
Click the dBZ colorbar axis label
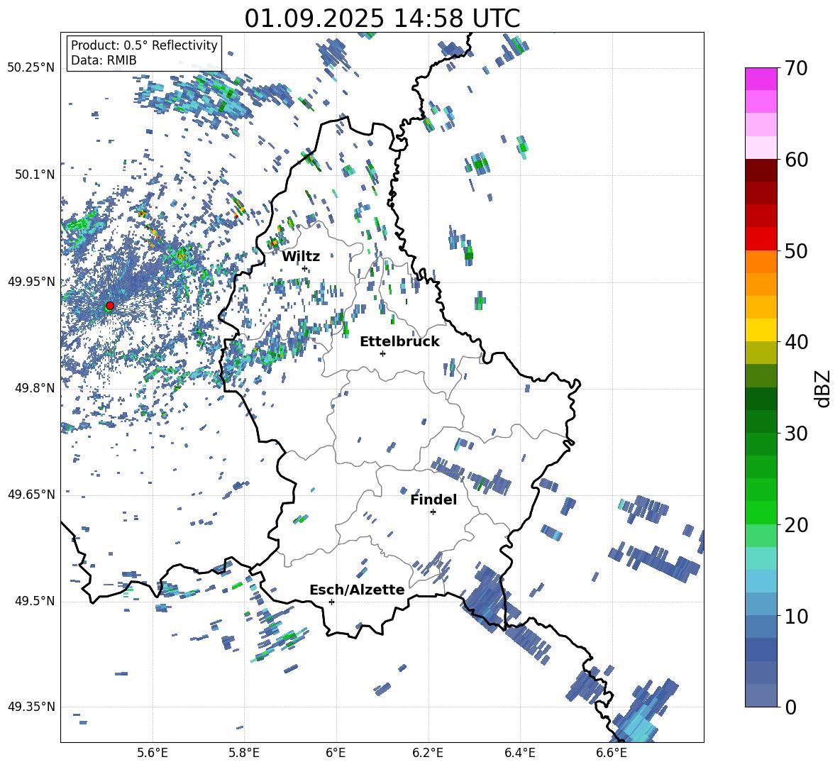click(823, 389)
